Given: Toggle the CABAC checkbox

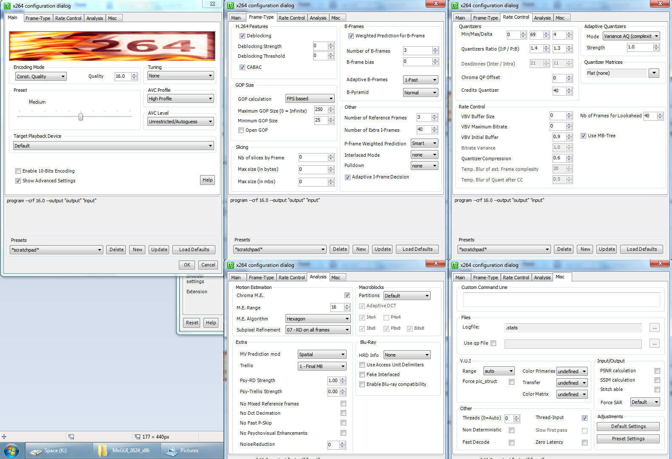Looking at the screenshot, I should point(242,67).
